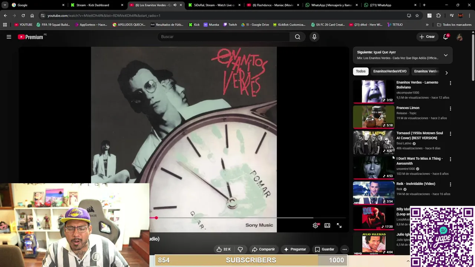The width and height of the screenshot is (475, 267).
Task: Go to YouTube Premium home logo
Action: coord(30,37)
